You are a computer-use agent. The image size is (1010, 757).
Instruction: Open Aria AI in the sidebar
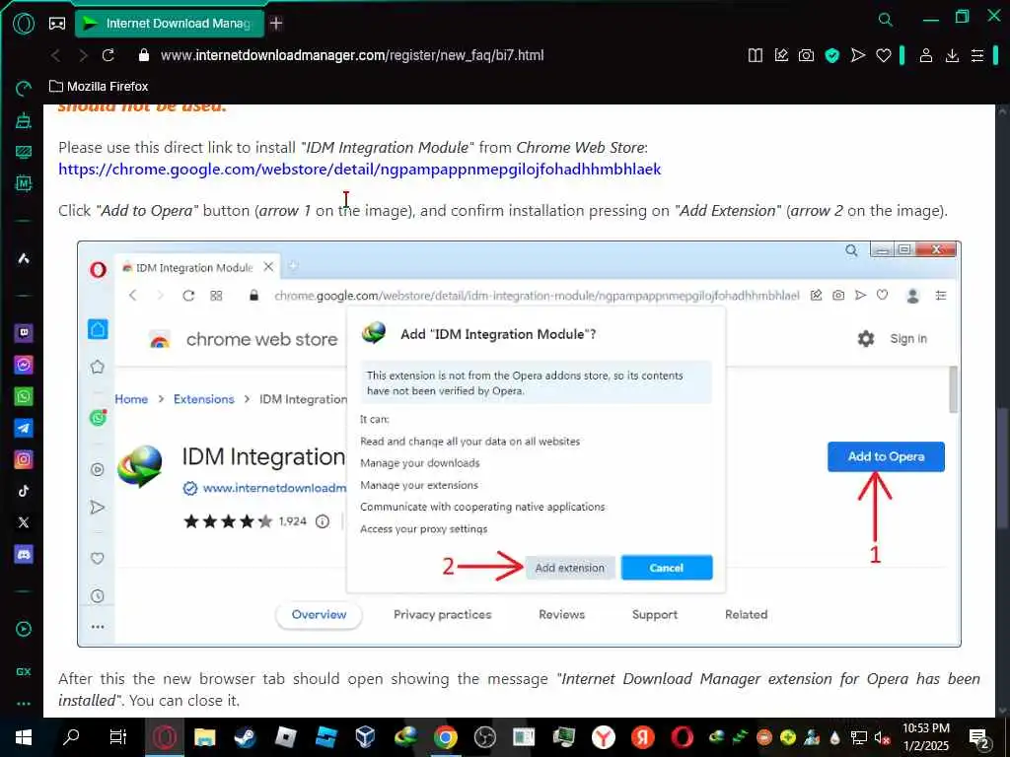tap(24, 259)
